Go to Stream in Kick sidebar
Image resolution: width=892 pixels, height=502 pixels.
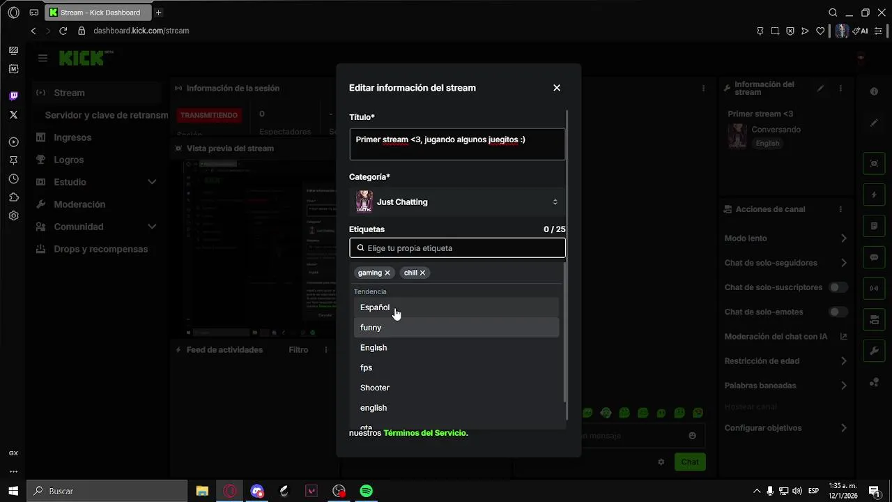point(98,93)
